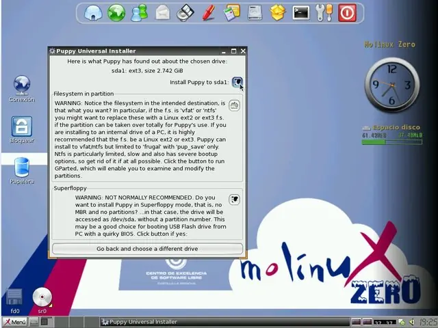This screenshot has height=328, width=438.
Task: Maximize the Puppy Universal Installer window
Action: [233, 51]
